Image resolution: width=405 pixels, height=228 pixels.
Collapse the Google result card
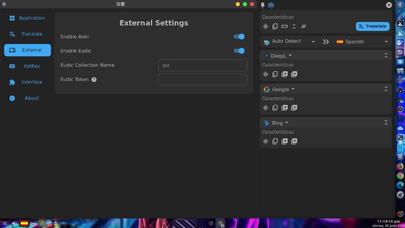coord(386,89)
